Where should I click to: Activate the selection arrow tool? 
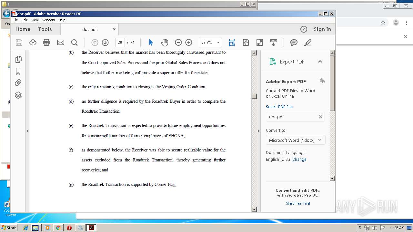[x=151, y=43]
